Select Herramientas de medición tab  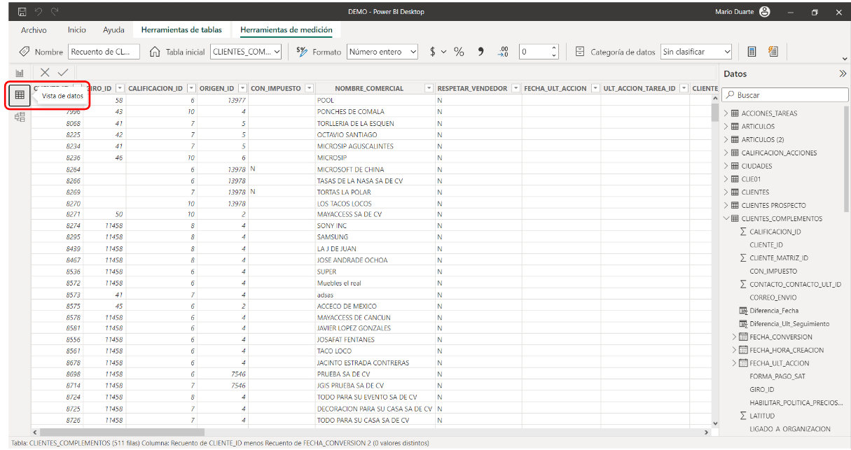coord(286,30)
